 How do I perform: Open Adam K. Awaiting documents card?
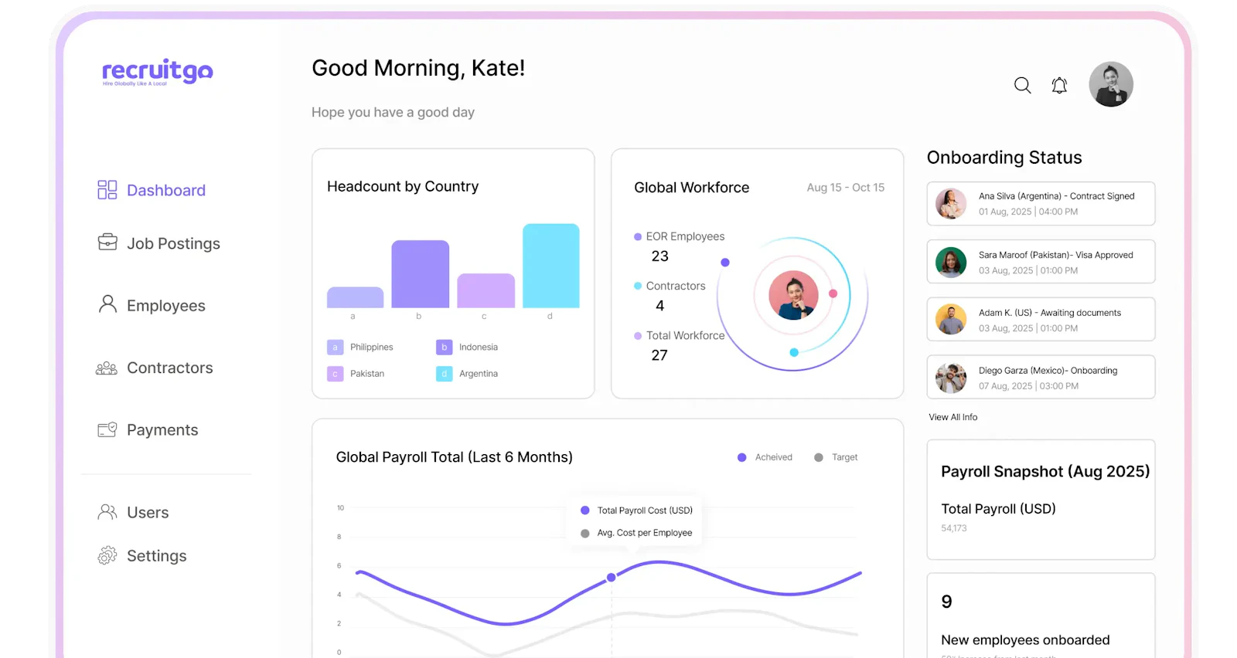pyautogui.click(x=1041, y=319)
